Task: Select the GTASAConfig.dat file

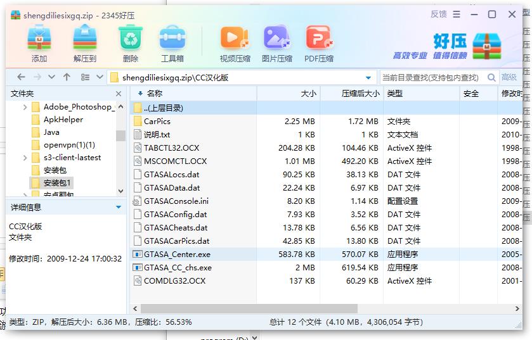Action: pos(175,215)
